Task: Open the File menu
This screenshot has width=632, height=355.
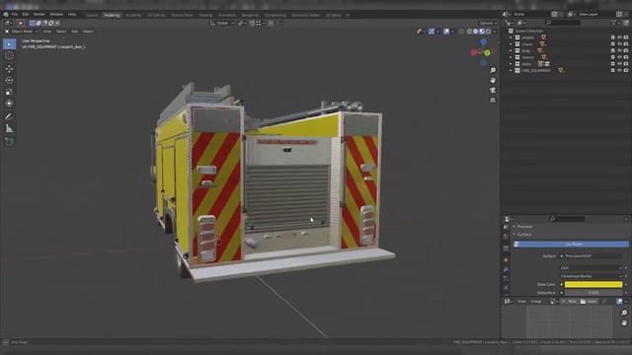Action: point(15,15)
